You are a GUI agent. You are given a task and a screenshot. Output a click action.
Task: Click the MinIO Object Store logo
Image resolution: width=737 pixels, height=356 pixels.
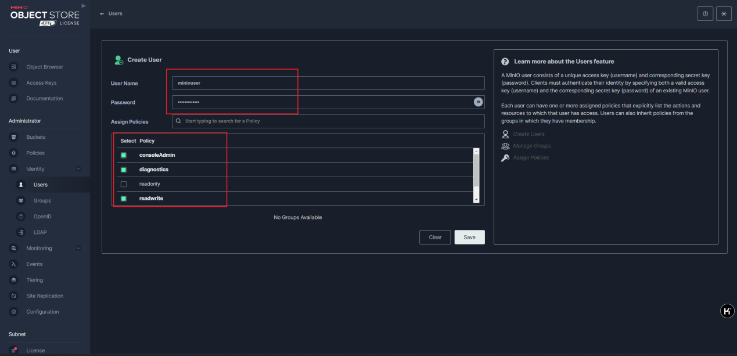pos(45,16)
